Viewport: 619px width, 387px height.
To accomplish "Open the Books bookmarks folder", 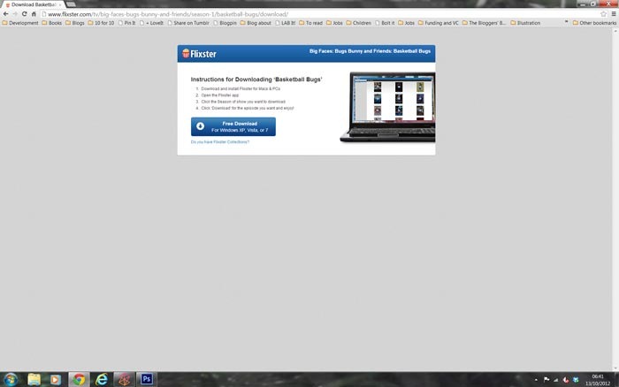I will tap(51, 23).
